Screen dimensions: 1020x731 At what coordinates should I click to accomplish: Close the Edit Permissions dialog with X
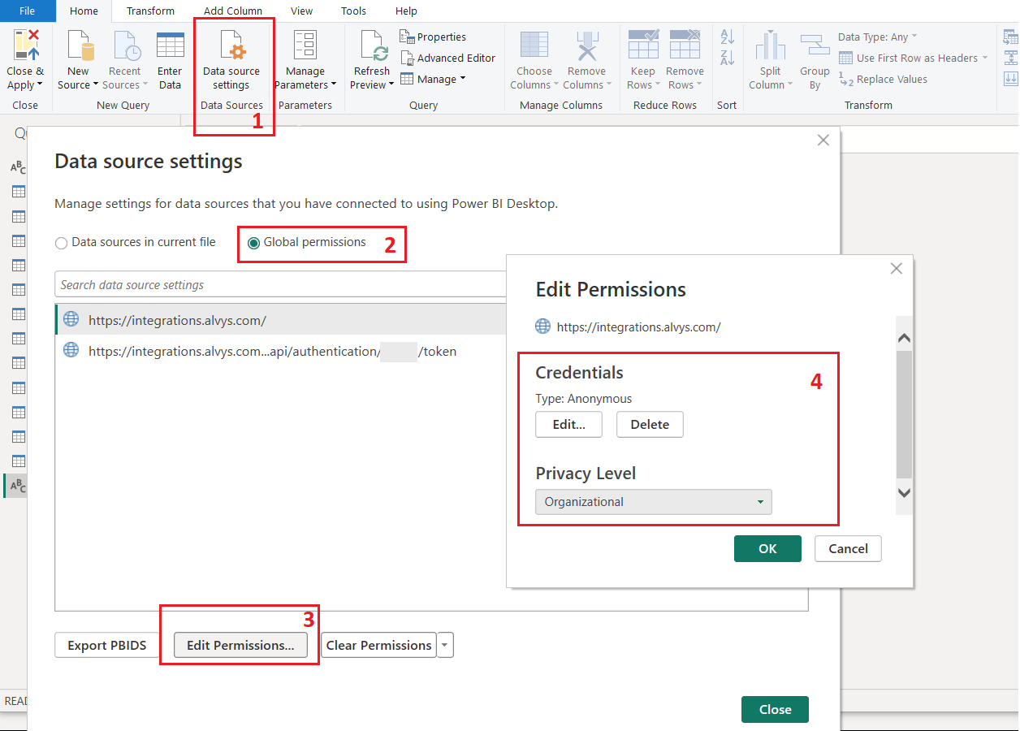[x=896, y=268]
